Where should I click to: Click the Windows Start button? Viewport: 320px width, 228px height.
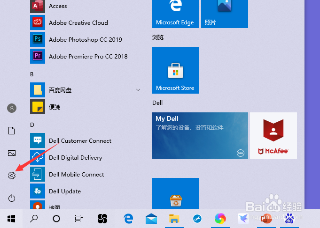point(11,219)
